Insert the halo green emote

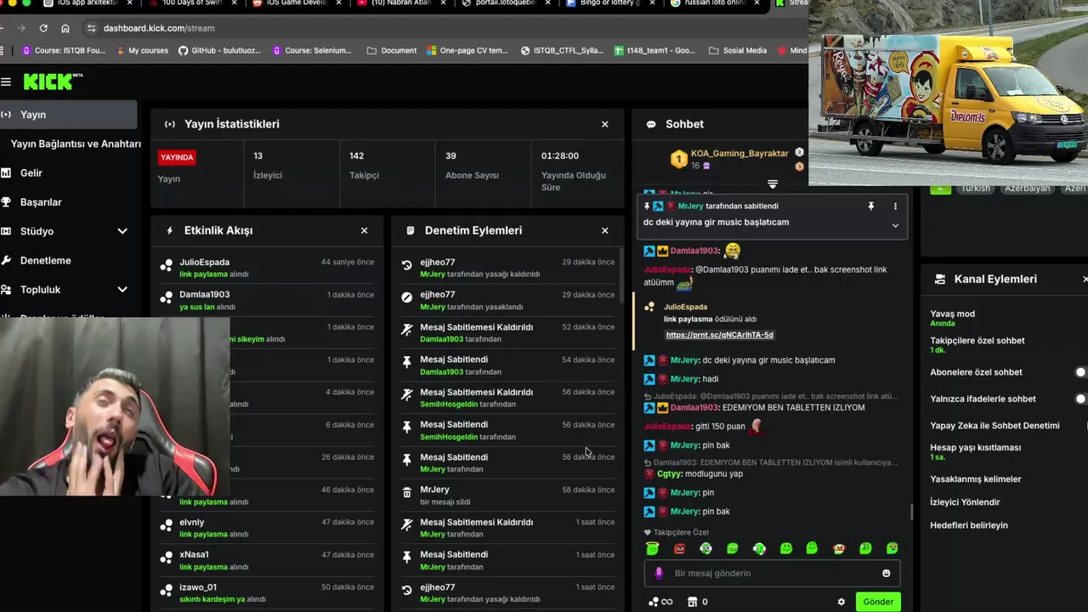point(653,548)
